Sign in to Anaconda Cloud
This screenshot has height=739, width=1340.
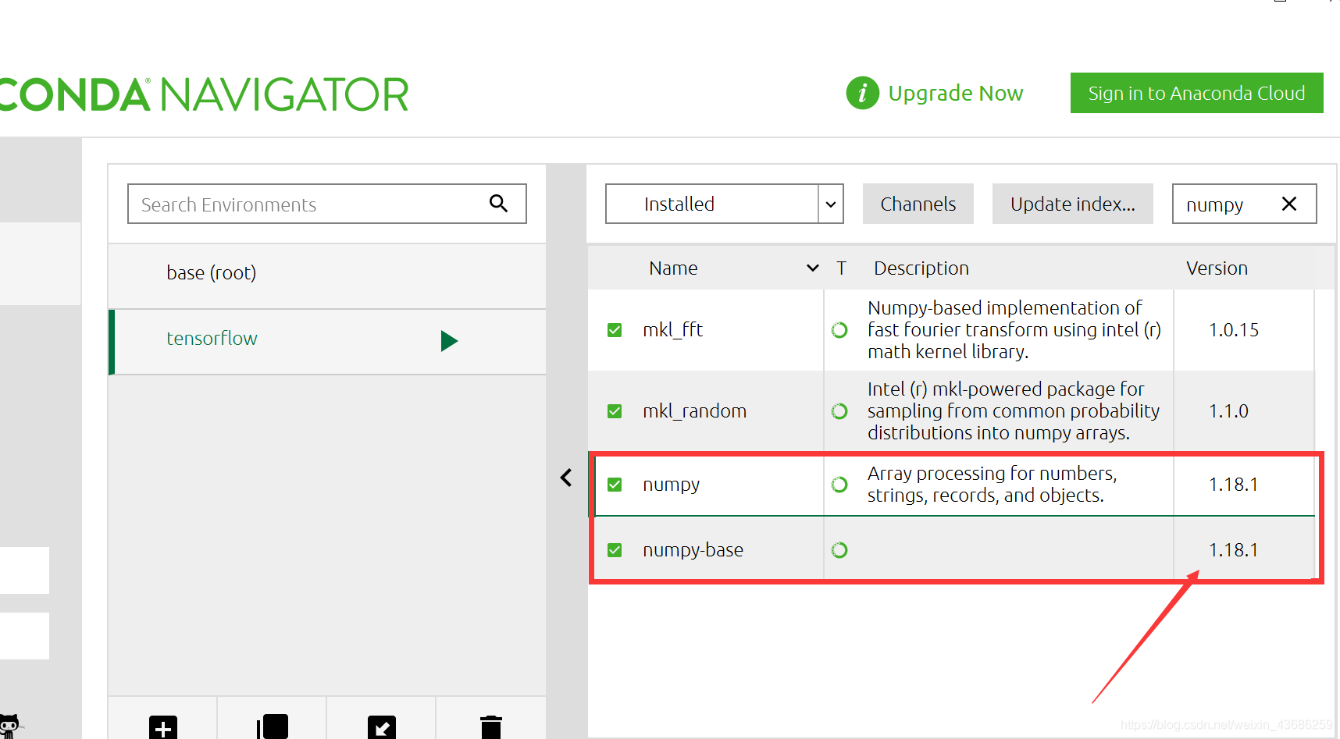click(1196, 93)
